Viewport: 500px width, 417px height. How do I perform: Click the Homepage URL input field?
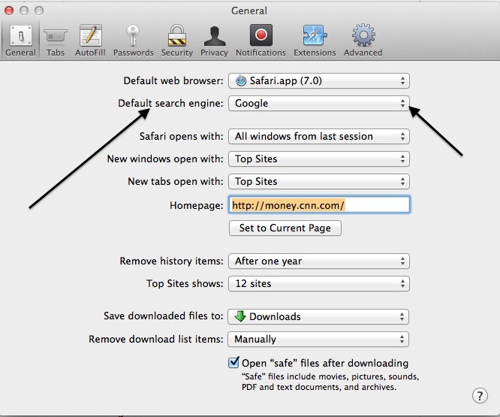point(320,205)
